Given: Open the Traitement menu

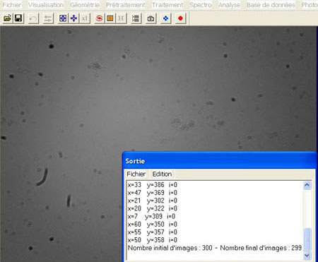Looking at the screenshot, I should pos(167,5).
